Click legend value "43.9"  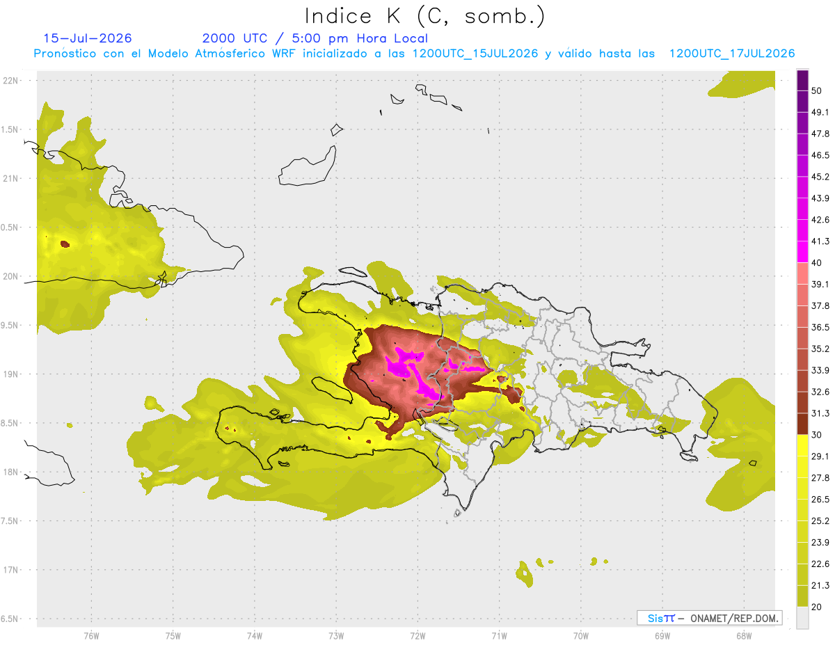(821, 198)
